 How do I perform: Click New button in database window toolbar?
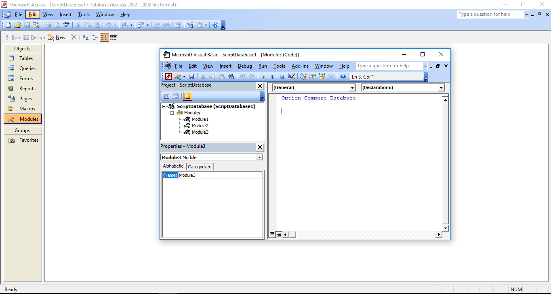pyautogui.click(x=57, y=37)
